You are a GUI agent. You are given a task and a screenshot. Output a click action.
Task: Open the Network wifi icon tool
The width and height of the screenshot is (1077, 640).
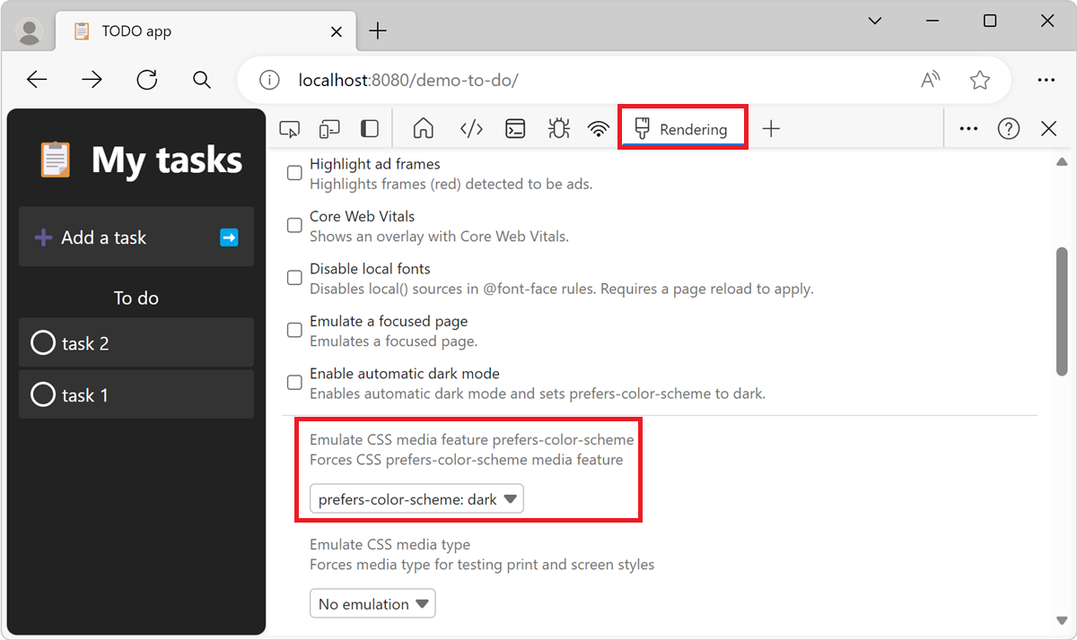point(599,129)
